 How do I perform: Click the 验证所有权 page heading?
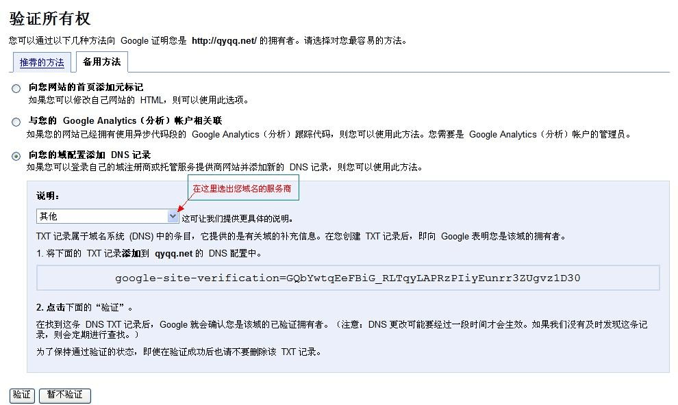click(50, 18)
